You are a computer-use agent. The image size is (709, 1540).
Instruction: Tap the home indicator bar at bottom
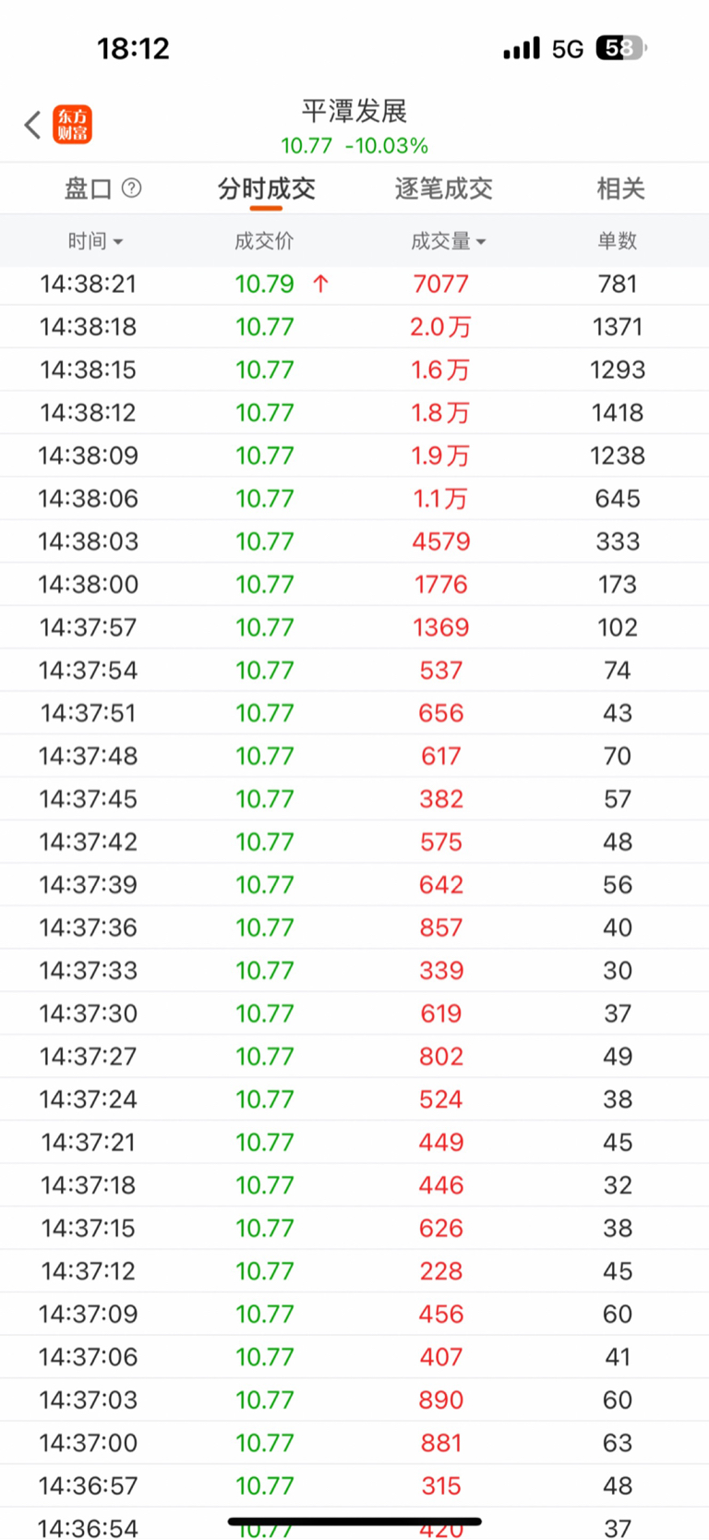coord(354,1521)
